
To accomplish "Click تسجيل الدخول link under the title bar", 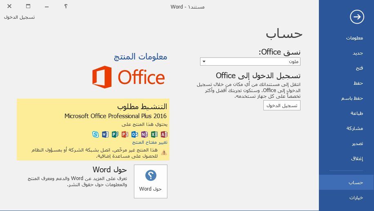I will [19, 17].
